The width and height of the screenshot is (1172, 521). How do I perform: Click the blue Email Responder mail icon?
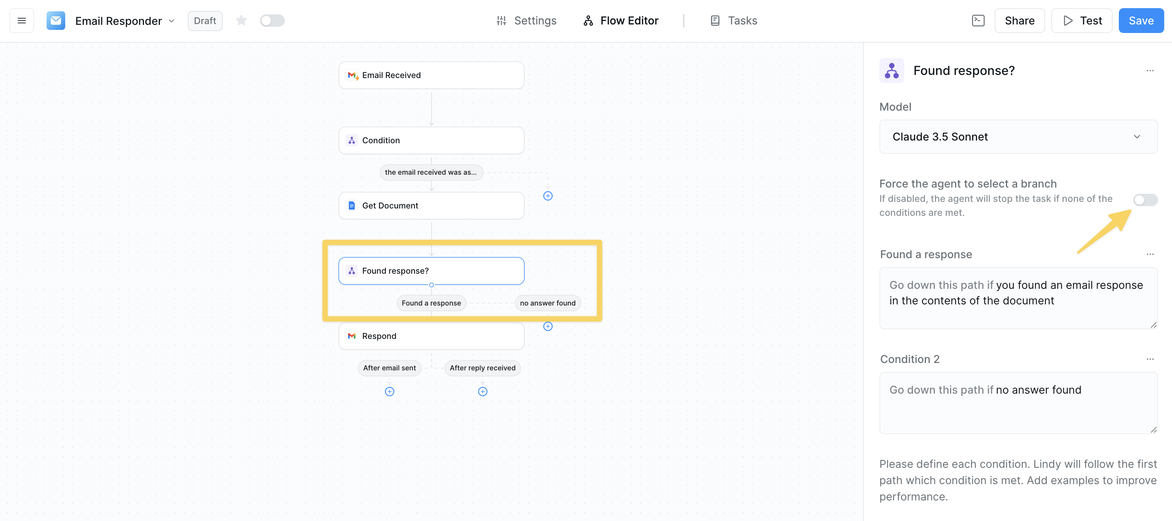point(55,21)
